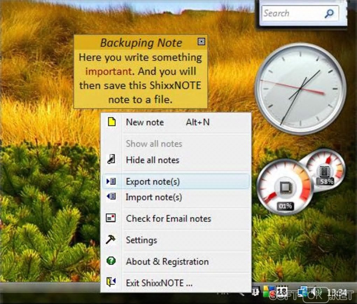
Task: Click the analog clock gadget
Action: pyautogui.click(x=301, y=88)
